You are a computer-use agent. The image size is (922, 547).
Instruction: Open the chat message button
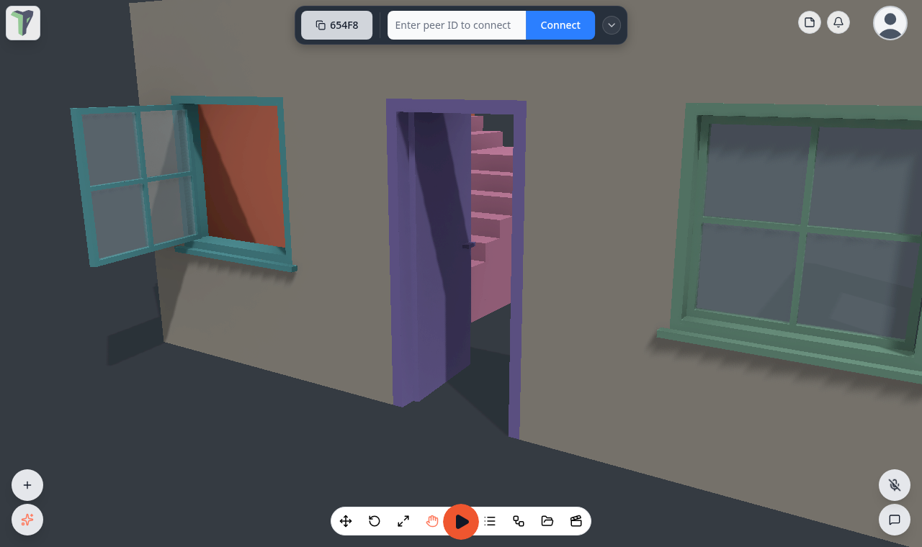click(895, 520)
